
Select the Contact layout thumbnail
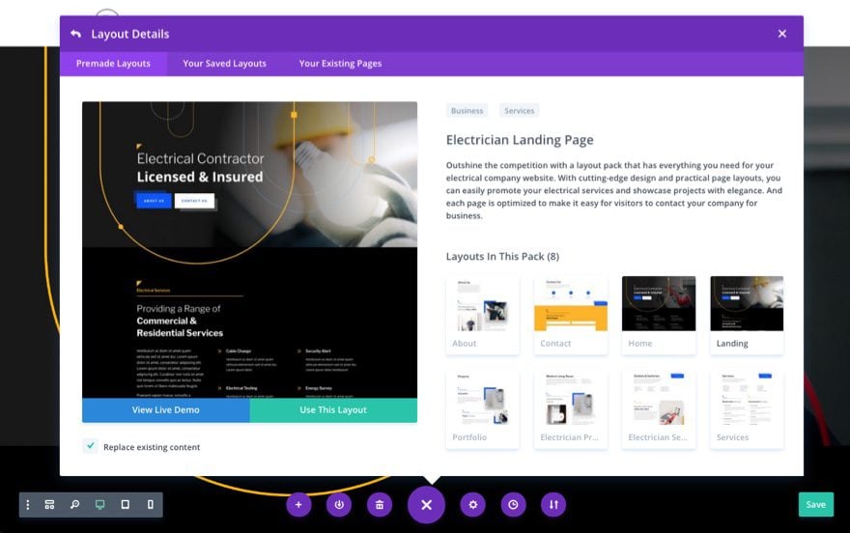(571, 315)
